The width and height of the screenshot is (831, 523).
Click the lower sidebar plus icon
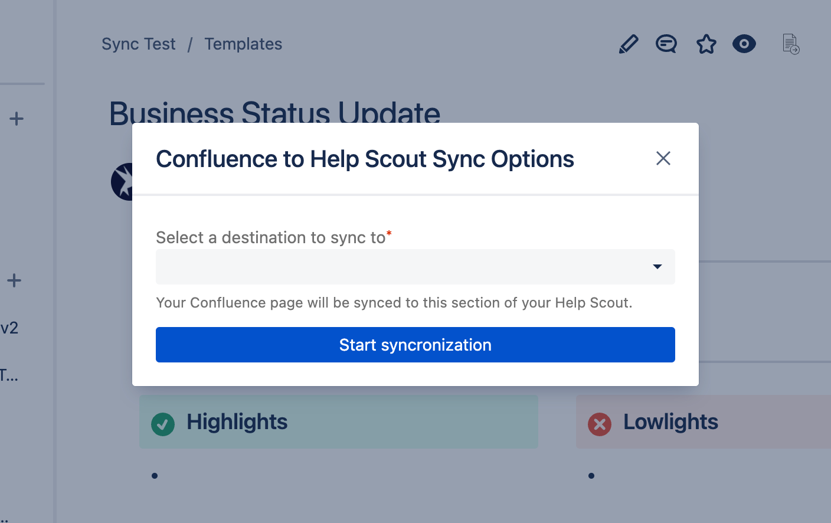tap(14, 280)
